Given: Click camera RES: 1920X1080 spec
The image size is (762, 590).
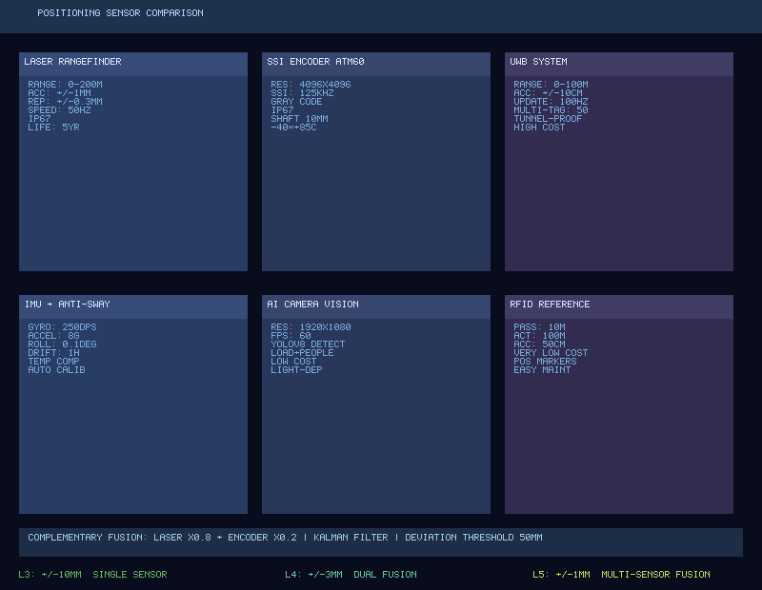Looking at the screenshot, I should tap(311, 327).
